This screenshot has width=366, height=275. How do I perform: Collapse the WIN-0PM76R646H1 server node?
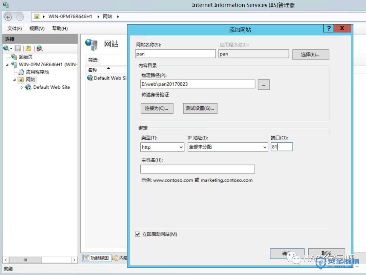click(x=7, y=65)
